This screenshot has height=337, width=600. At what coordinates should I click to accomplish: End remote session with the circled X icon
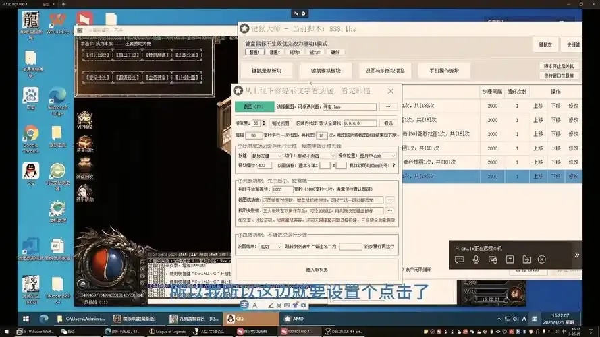point(542,259)
